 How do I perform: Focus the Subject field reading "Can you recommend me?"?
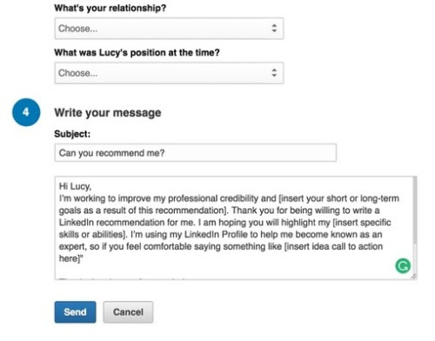click(x=196, y=152)
